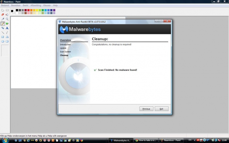Expand hidden tray icons with the arrow
Viewport: 229px width, 143px height.
click(x=195, y=140)
